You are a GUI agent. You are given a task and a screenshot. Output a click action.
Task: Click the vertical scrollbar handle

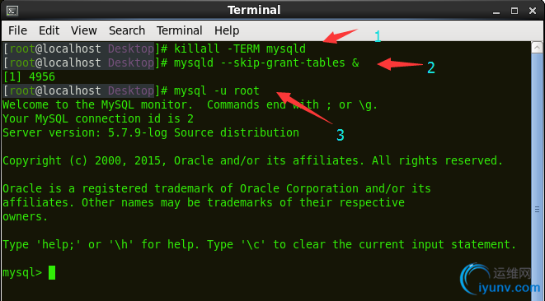point(537,209)
